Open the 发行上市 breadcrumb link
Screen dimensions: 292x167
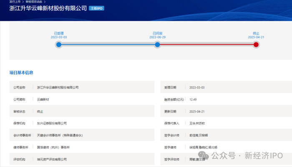[15, 2]
